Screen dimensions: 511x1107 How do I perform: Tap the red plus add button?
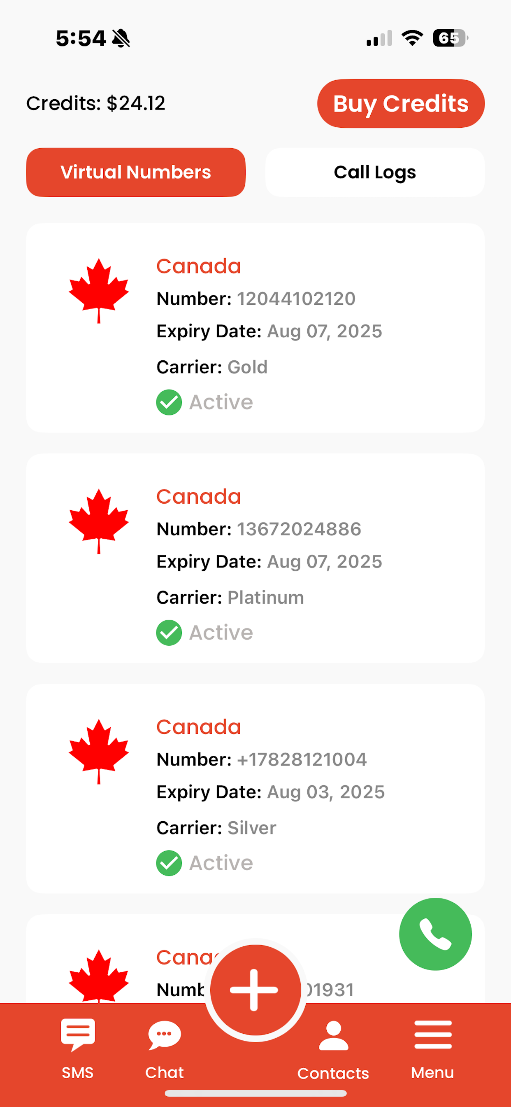click(255, 990)
